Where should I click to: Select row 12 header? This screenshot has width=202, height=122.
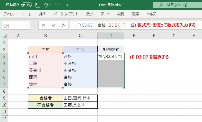pyautogui.click(x=4, y=119)
